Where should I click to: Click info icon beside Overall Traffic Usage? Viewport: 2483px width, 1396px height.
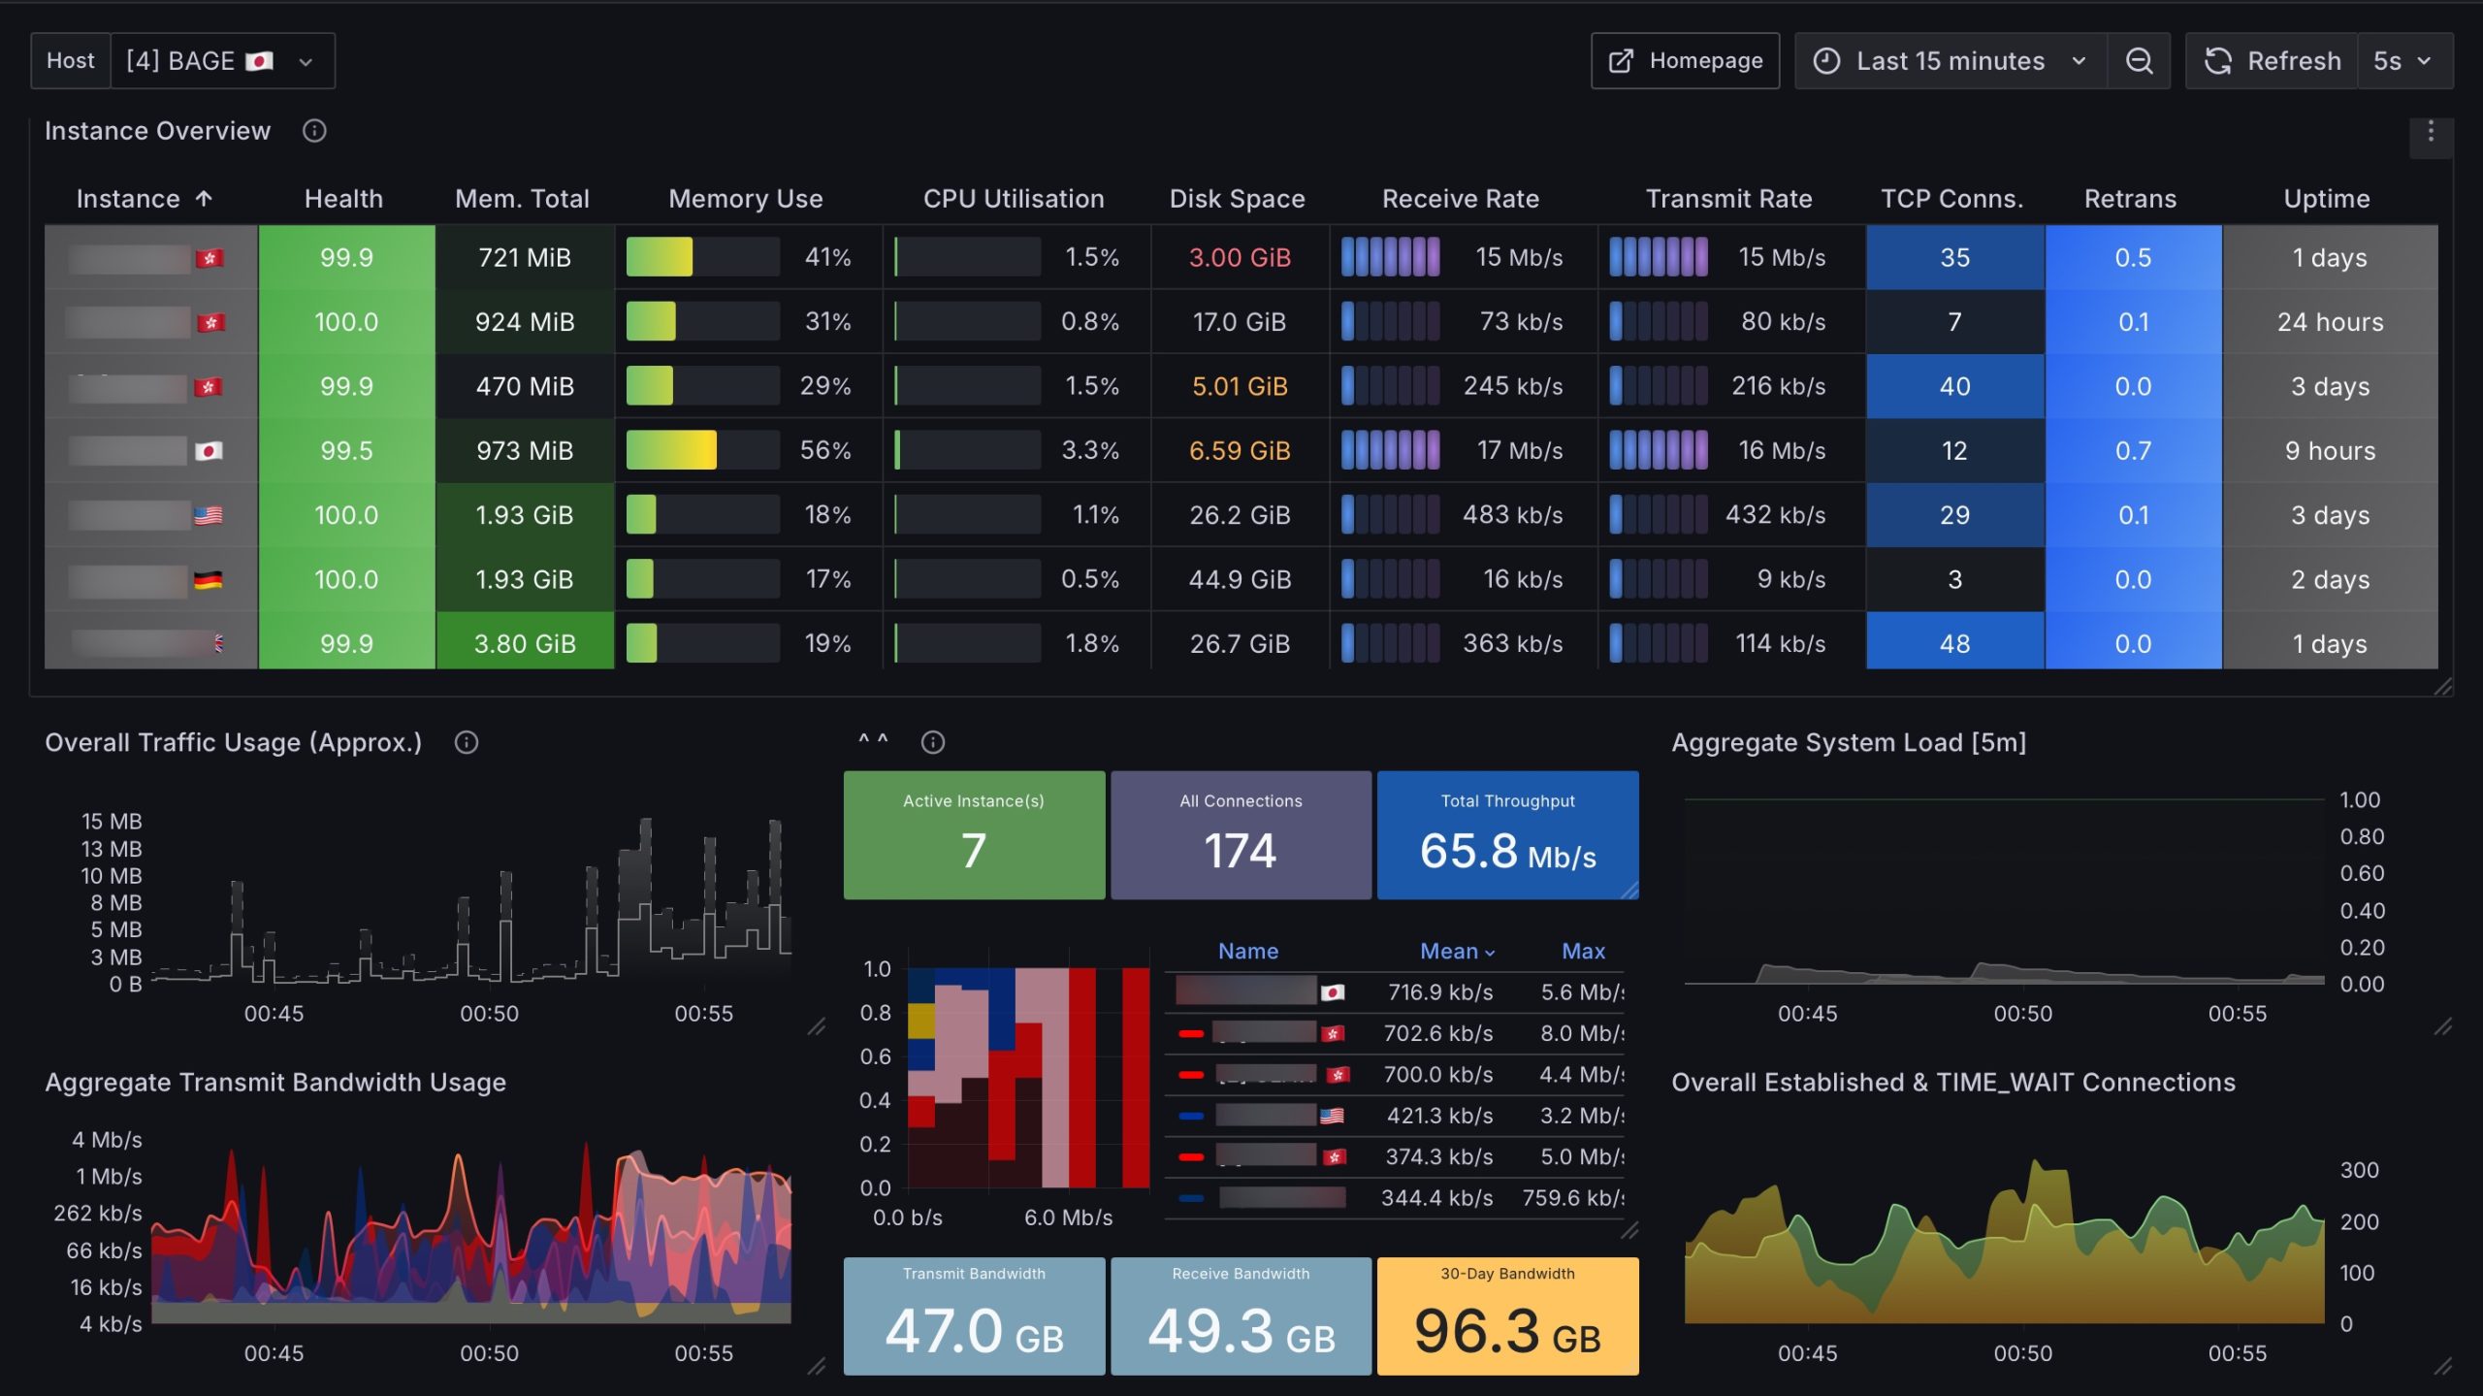(467, 743)
